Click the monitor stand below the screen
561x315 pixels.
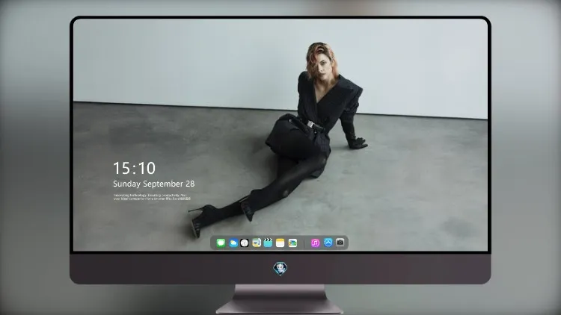280,299
